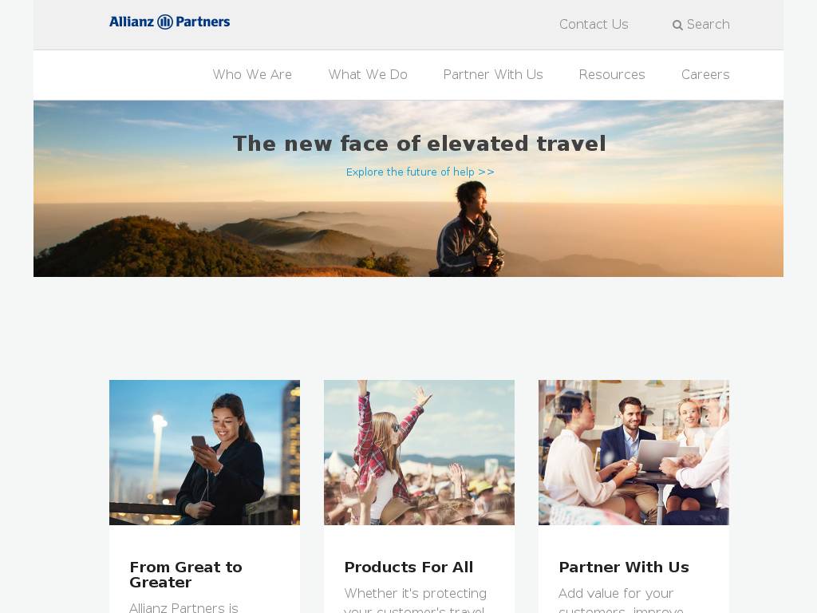This screenshot has height=613, width=817.
Task: Open the business meeting image
Action: pos(633,453)
